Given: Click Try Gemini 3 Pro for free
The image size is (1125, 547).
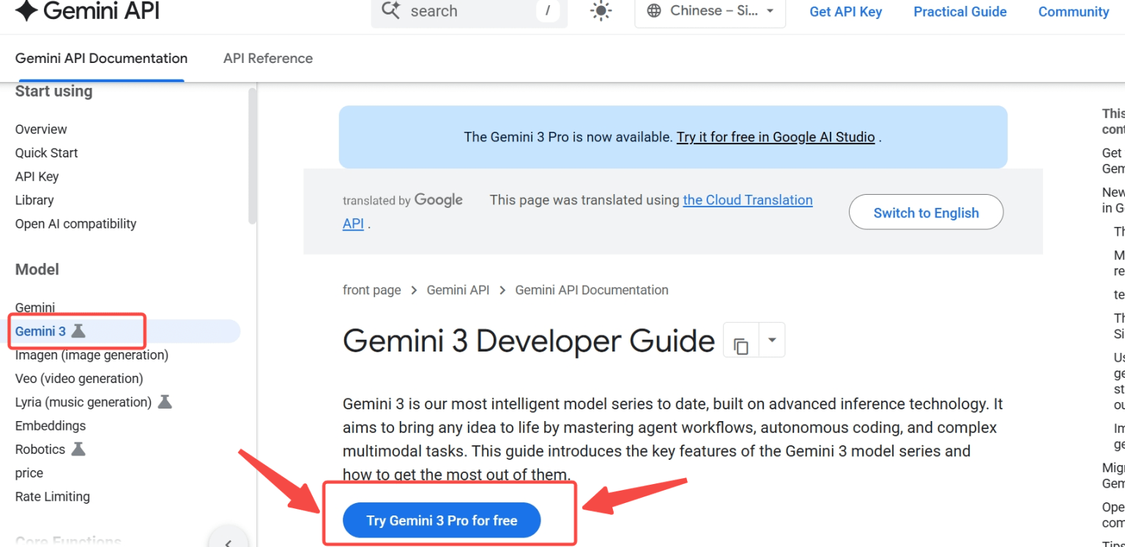Looking at the screenshot, I should point(442,521).
